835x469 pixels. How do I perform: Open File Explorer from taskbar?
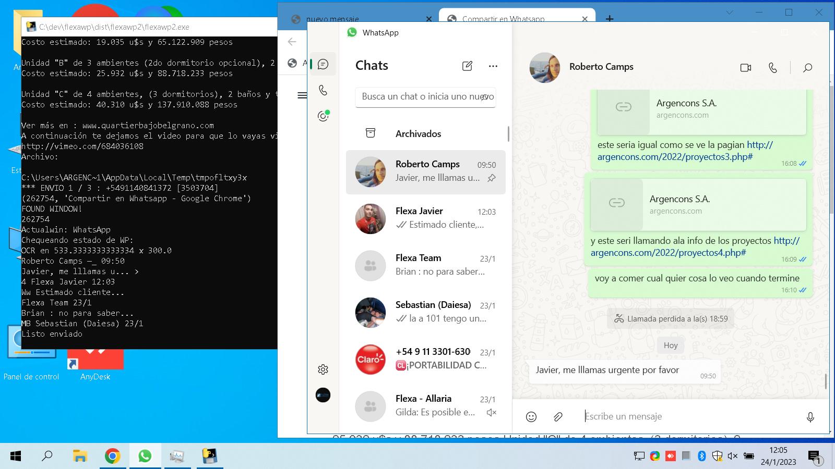pyautogui.click(x=80, y=456)
